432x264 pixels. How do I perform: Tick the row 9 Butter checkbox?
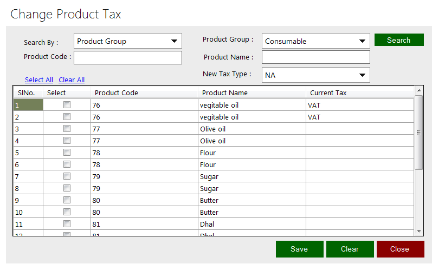pyautogui.click(x=67, y=200)
